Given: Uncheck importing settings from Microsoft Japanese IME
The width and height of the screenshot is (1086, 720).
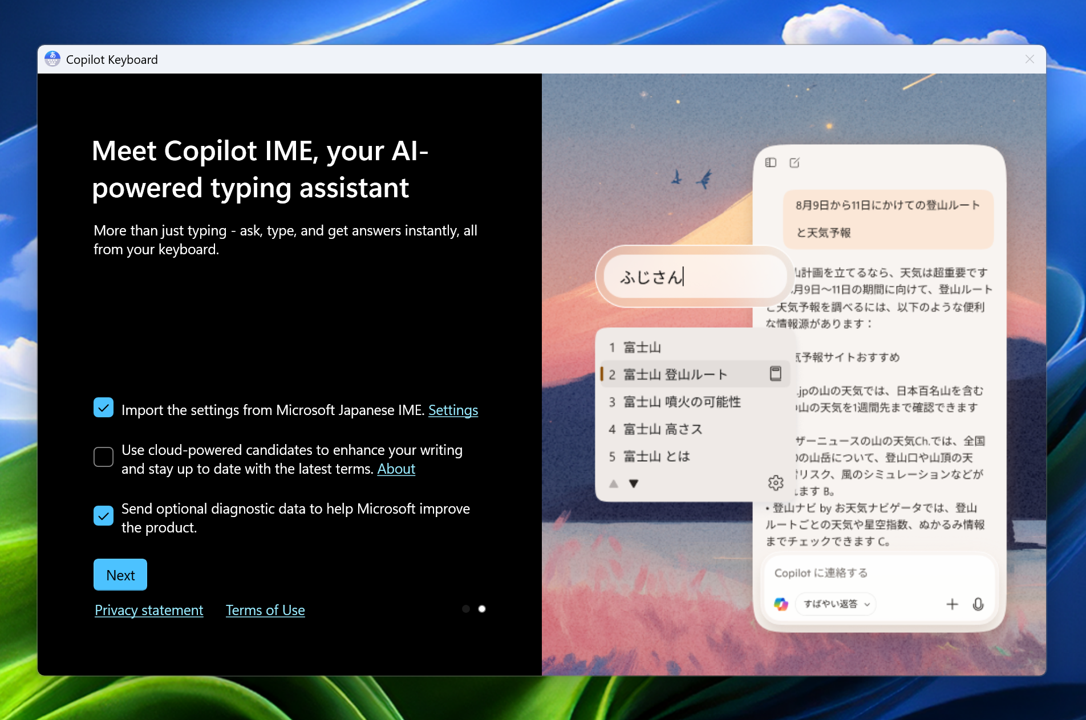Looking at the screenshot, I should (103, 408).
